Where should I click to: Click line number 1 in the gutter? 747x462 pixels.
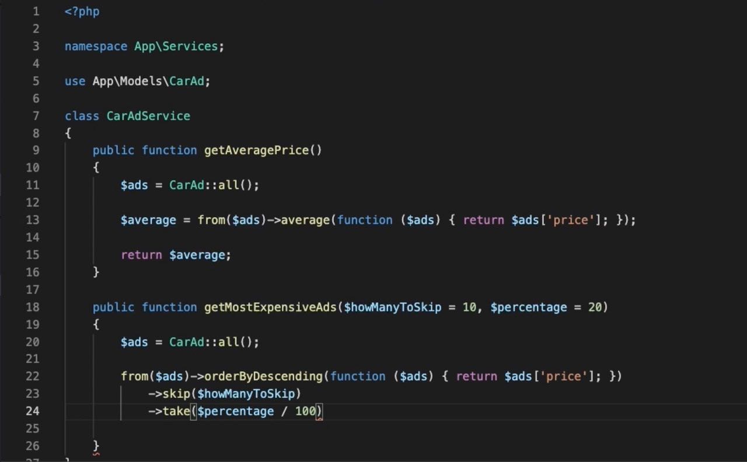point(36,11)
